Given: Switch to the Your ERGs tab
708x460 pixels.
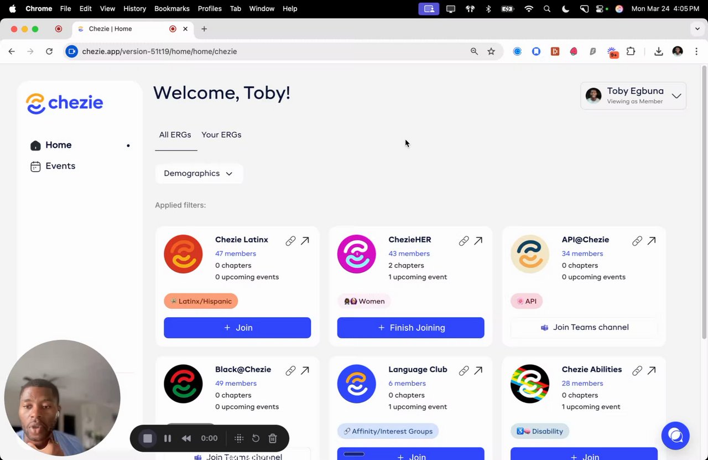Looking at the screenshot, I should [221, 135].
